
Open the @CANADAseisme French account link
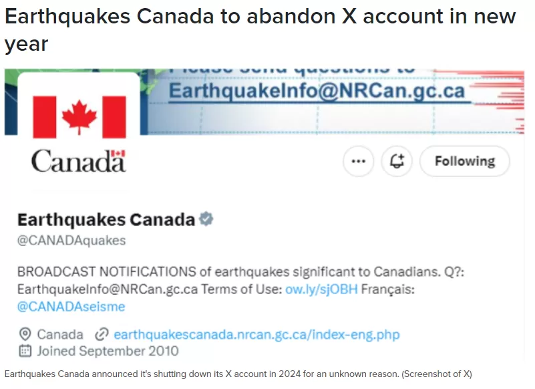pyautogui.click(x=71, y=306)
